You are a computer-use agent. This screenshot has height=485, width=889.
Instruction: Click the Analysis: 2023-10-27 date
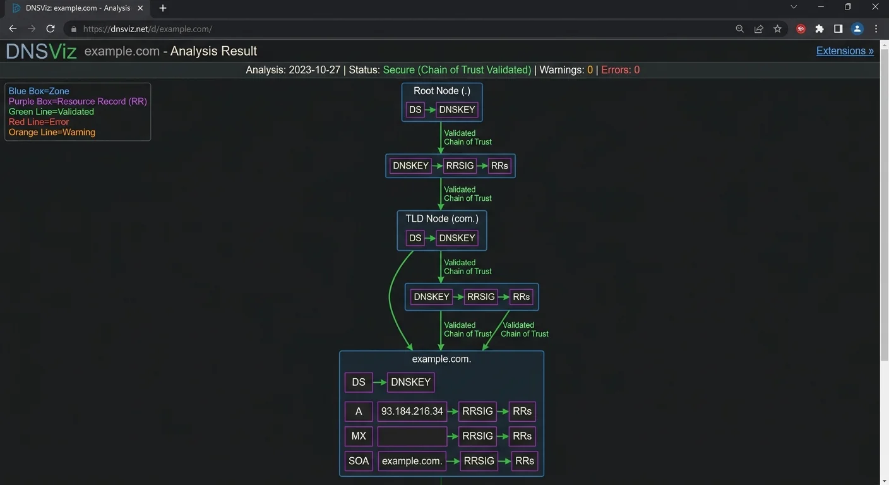click(x=293, y=70)
